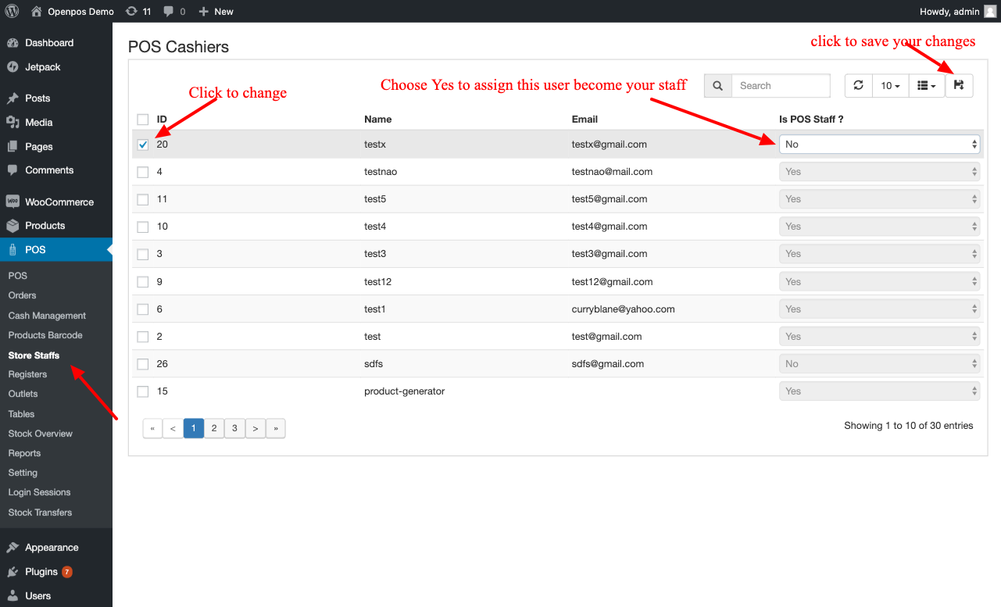Sort table by the Name column header

pyautogui.click(x=378, y=120)
